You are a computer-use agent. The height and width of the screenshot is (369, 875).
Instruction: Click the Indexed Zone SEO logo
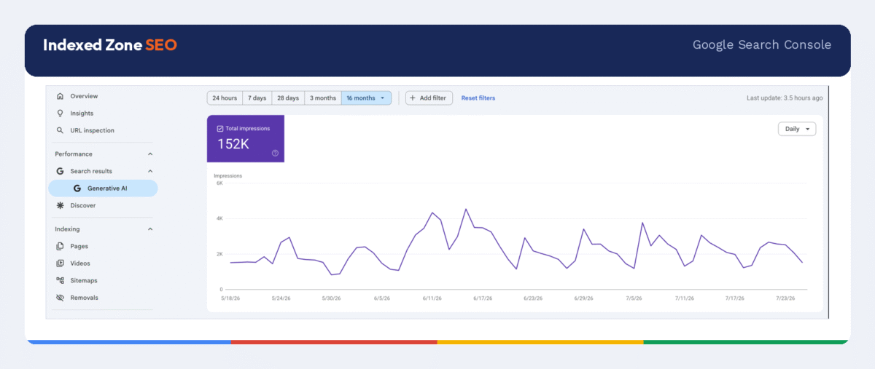click(110, 45)
